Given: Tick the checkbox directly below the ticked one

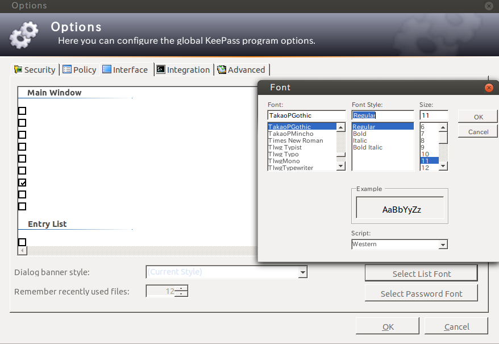Looking at the screenshot, I should click(22, 194).
